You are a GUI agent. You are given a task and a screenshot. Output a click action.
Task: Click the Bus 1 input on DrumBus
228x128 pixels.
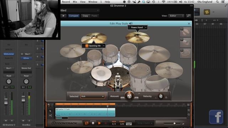point(28,54)
